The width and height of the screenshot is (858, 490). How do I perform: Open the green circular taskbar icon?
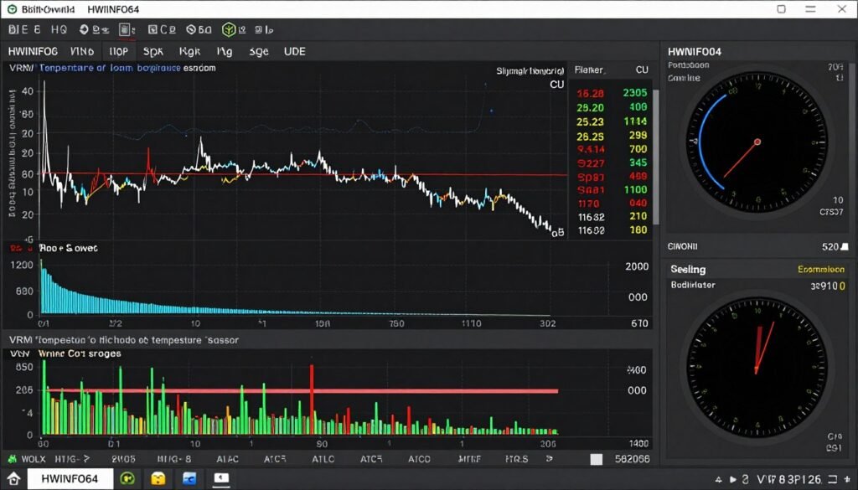click(127, 479)
